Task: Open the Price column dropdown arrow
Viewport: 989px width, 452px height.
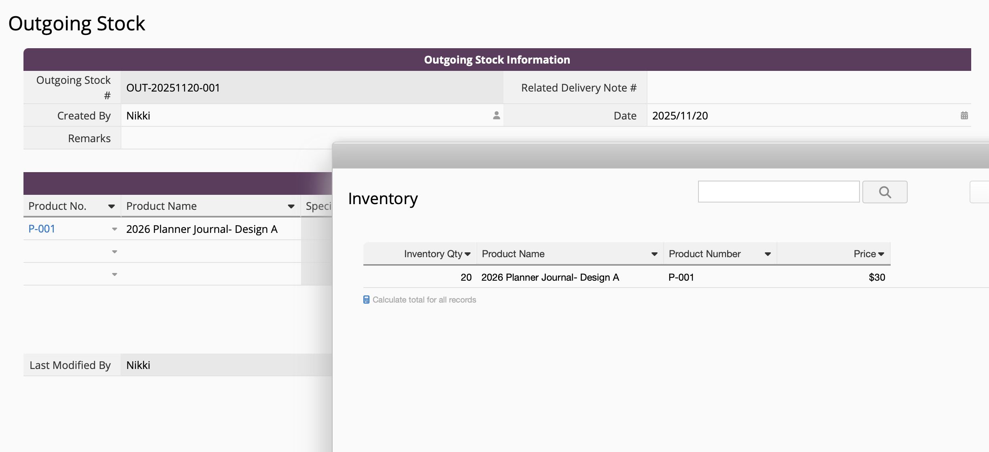Action: click(x=881, y=254)
